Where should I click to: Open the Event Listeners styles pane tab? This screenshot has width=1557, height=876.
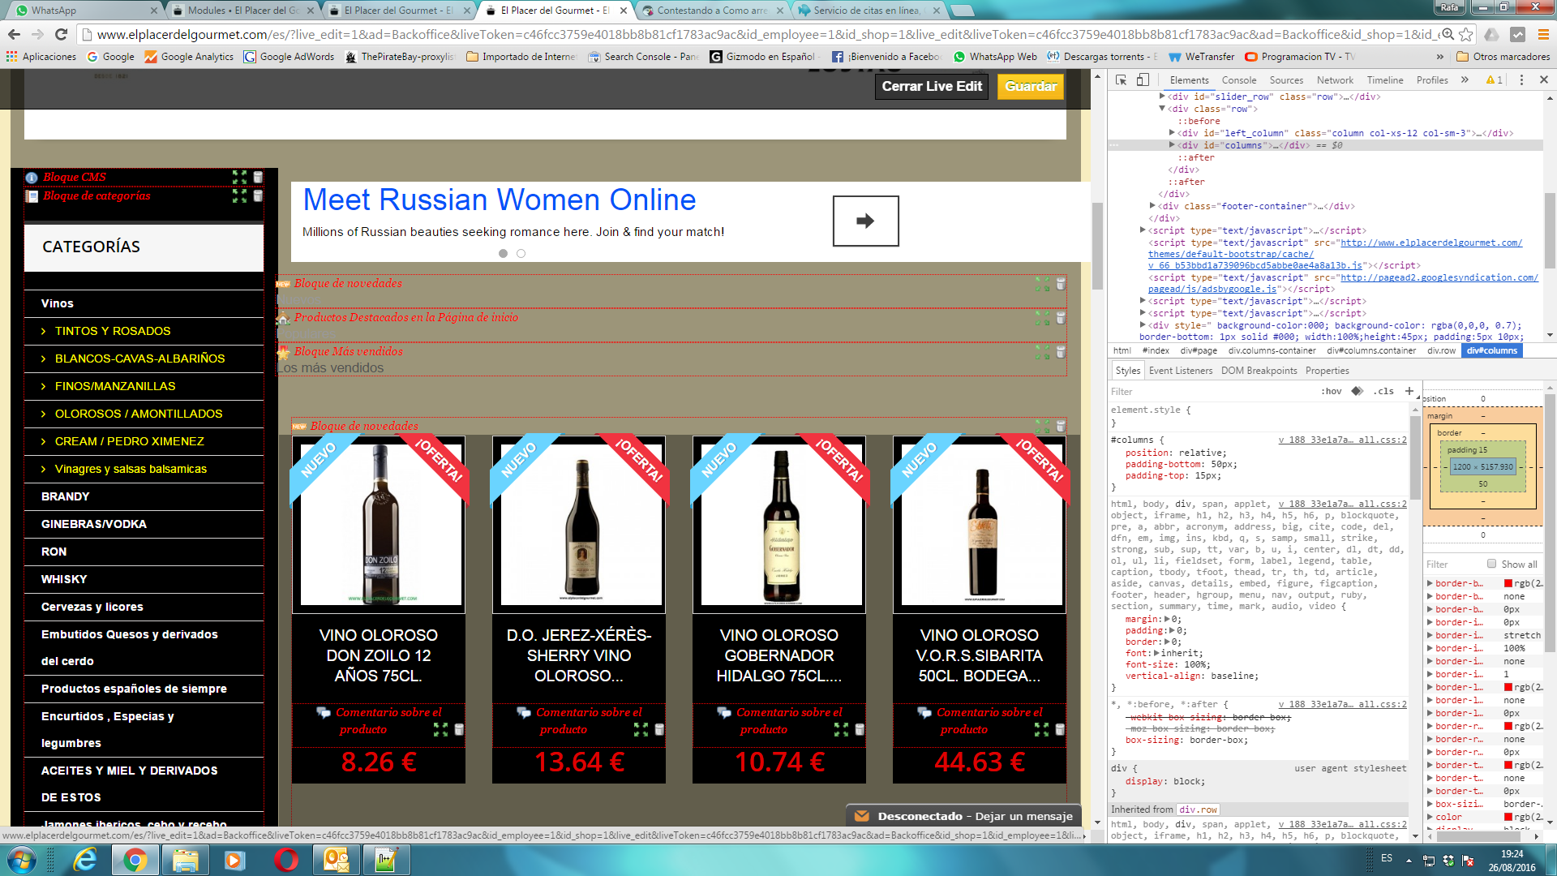coord(1180,371)
